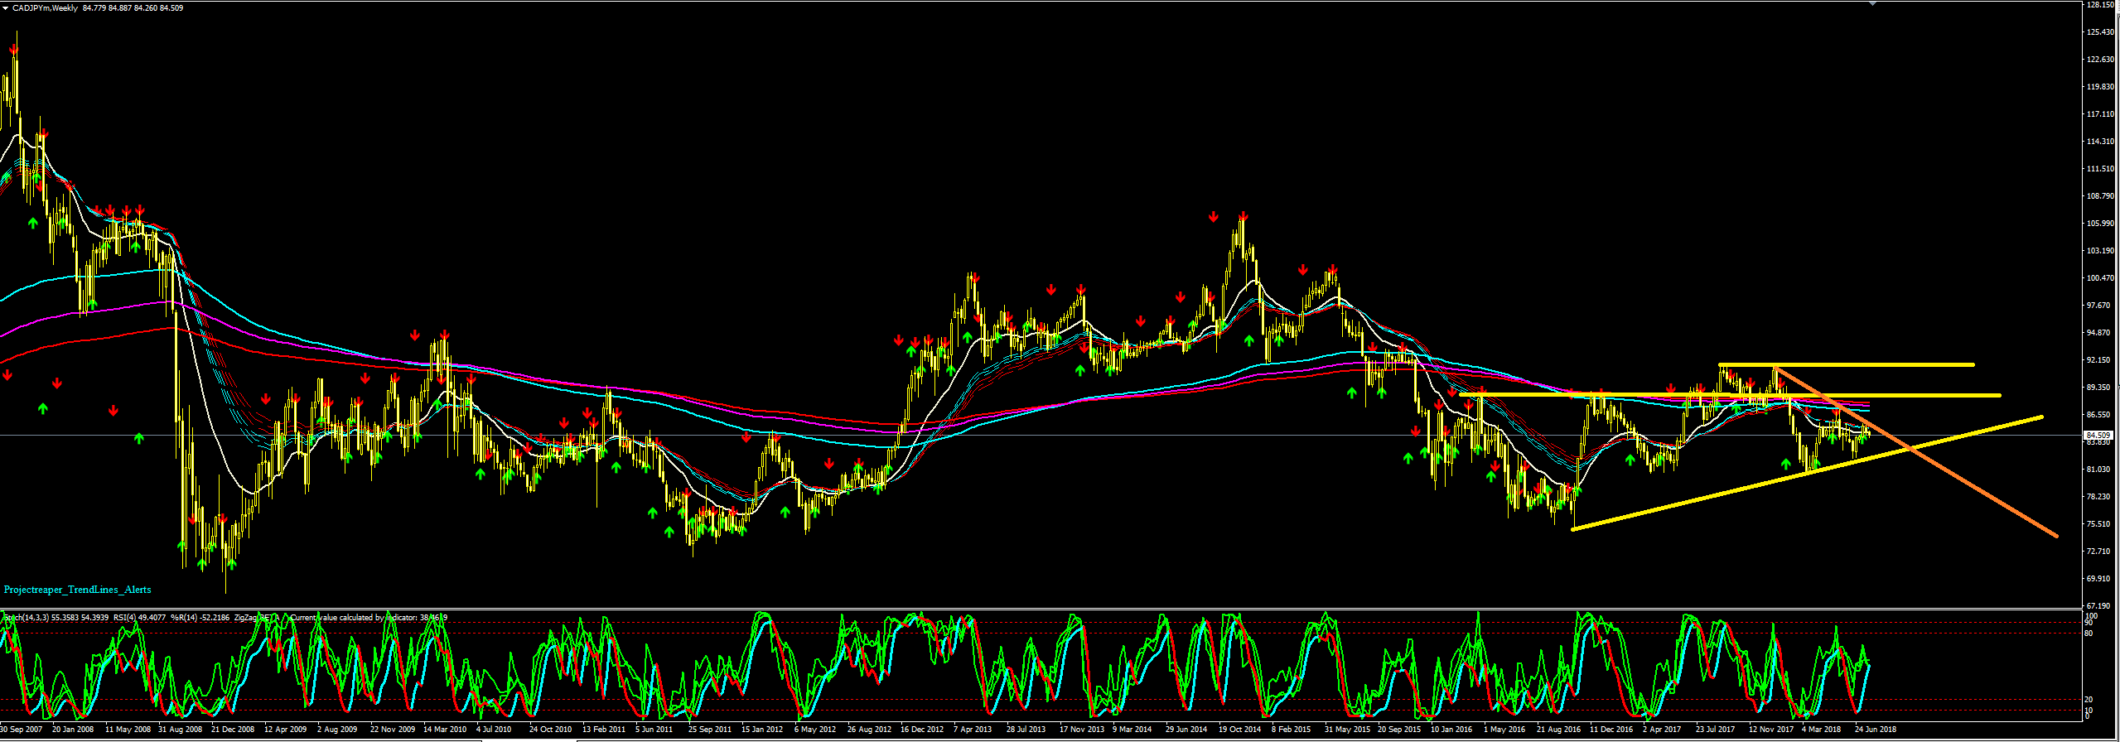Click the 7 Apr 2013 date label
Screen dimensions: 2120x742
click(973, 730)
